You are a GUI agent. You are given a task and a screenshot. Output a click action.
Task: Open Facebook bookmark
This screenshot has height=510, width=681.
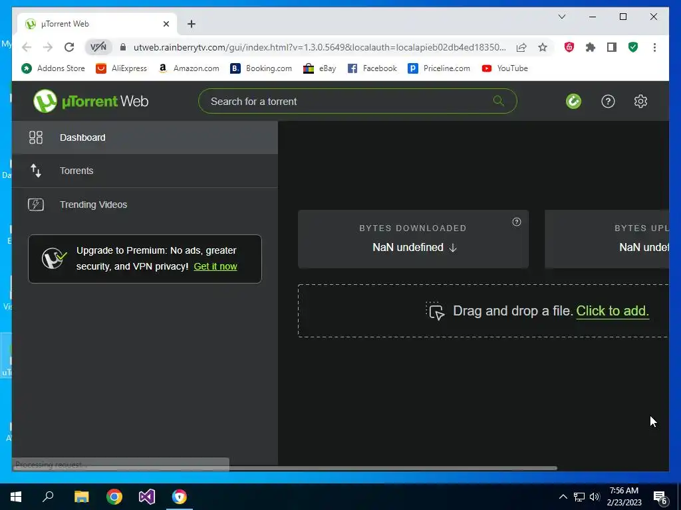click(372, 68)
